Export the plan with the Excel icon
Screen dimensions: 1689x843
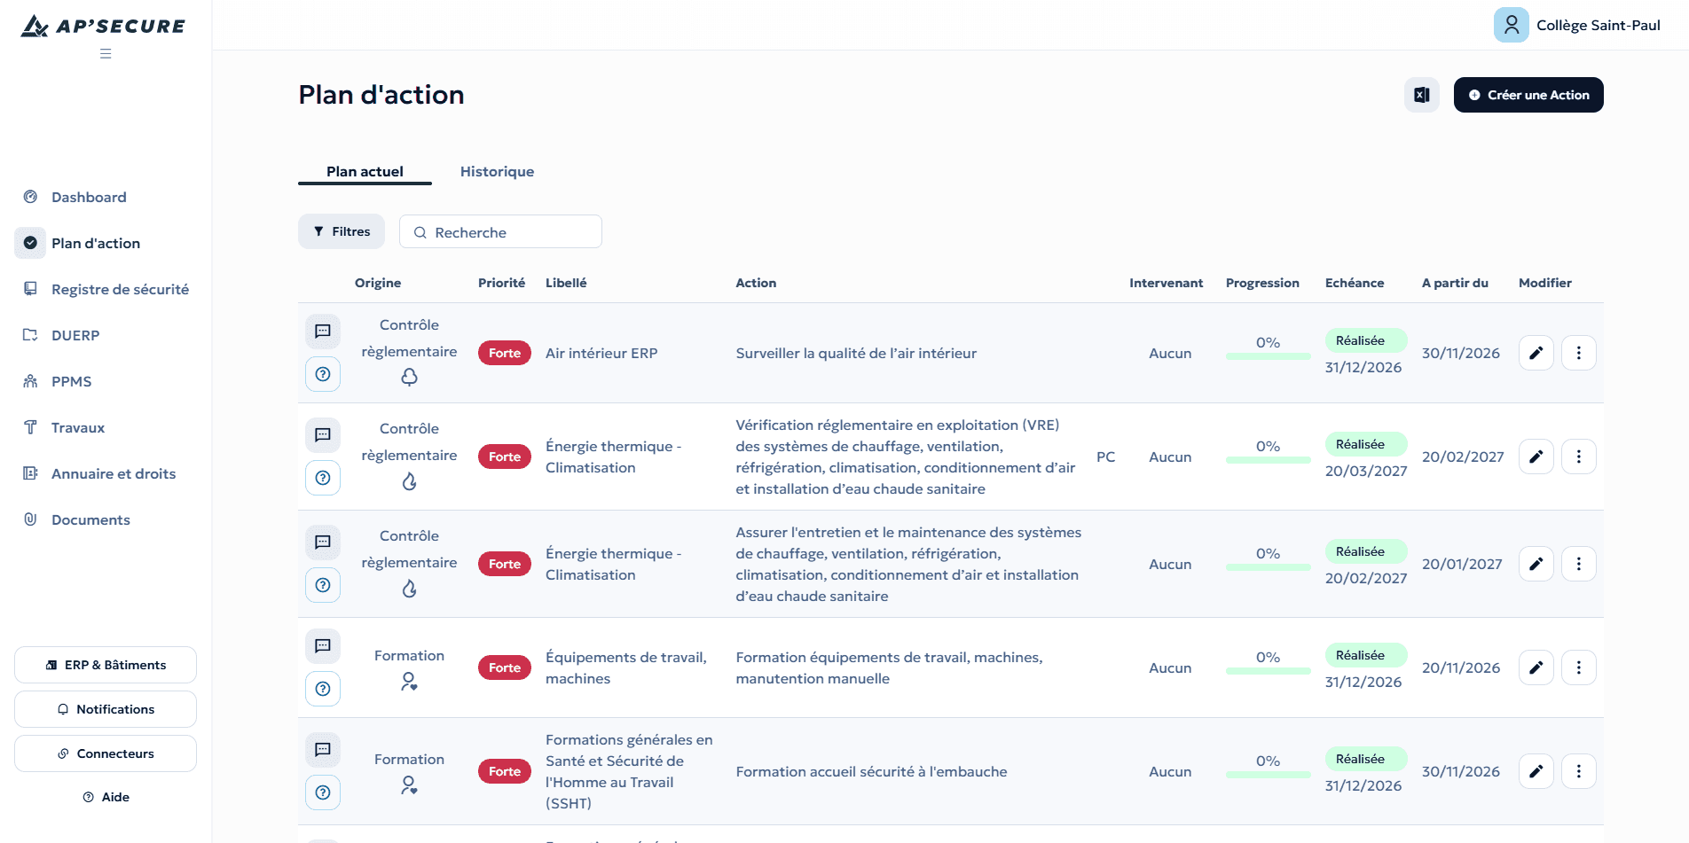1421,95
